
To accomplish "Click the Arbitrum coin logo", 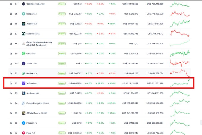I will pos(23,93).
